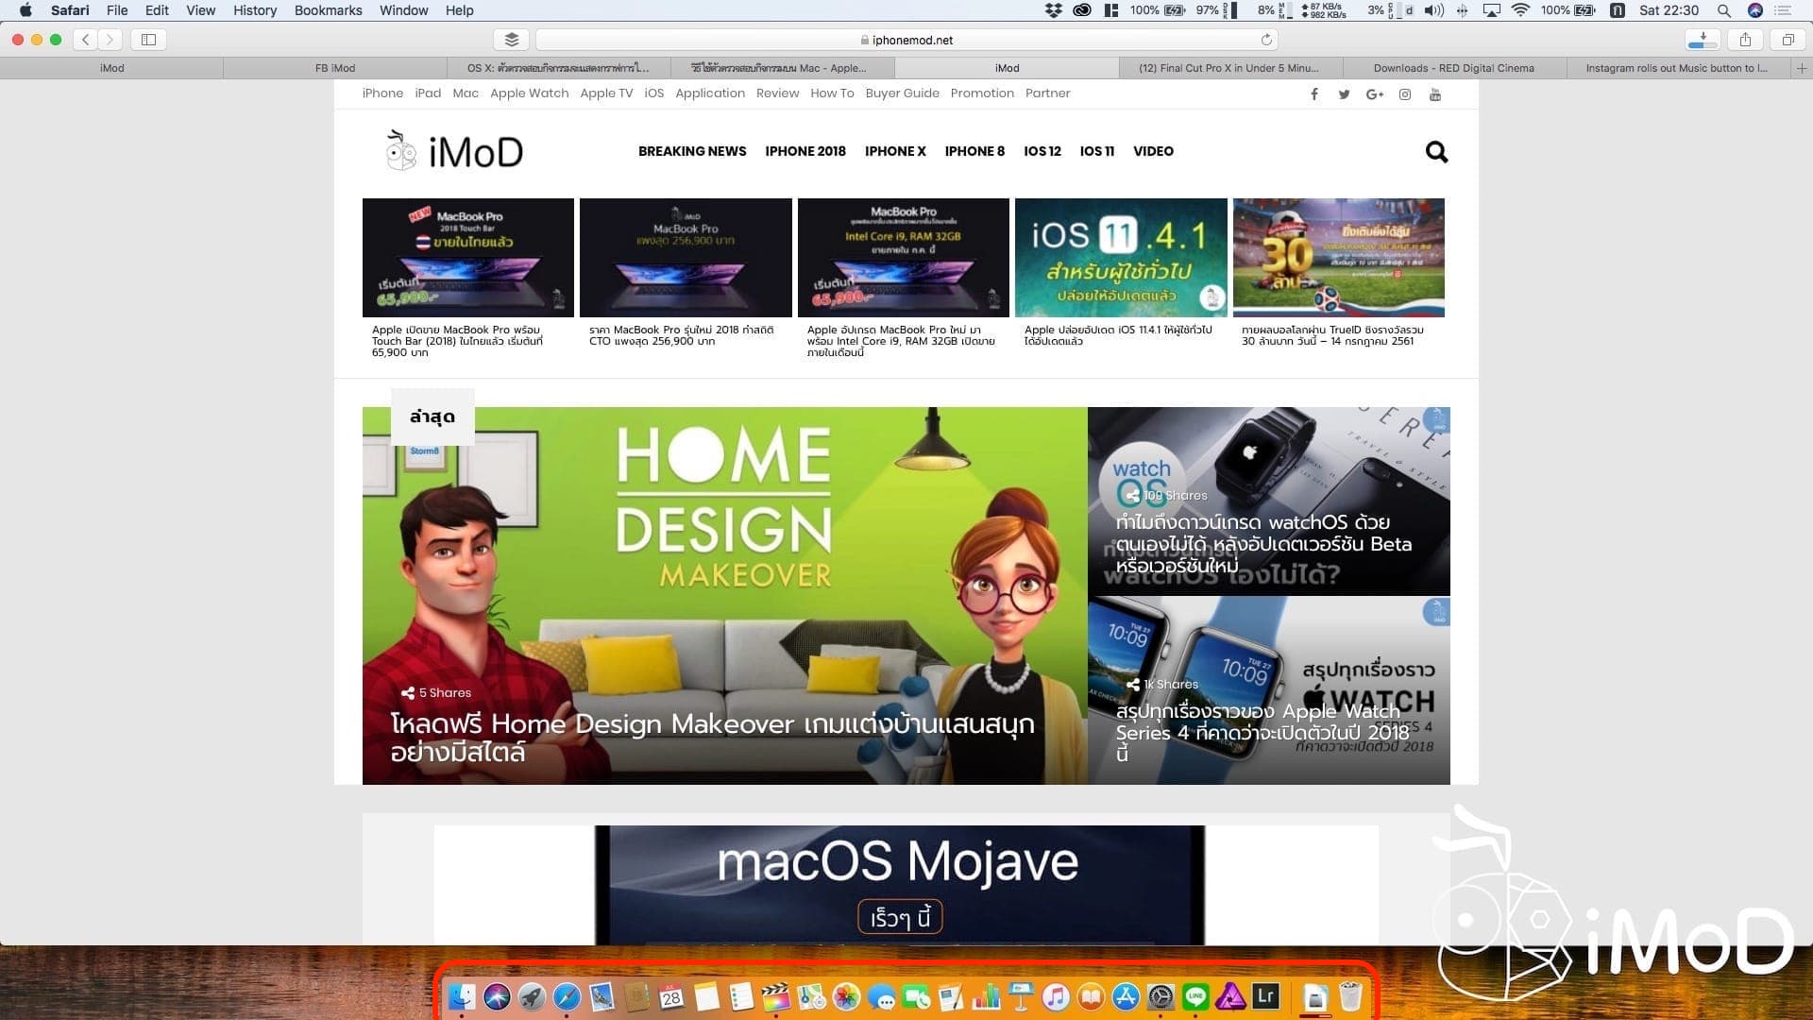Open the Bookmarks menu
This screenshot has height=1020, width=1813.
coord(328,10)
